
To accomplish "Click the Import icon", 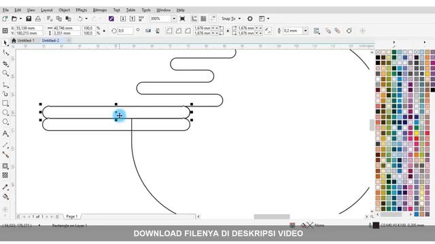I will coord(123,18).
